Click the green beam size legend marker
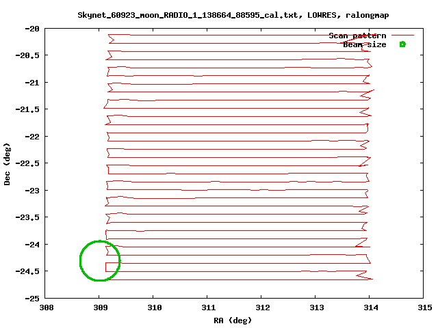The image size is (438, 328). tap(402, 44)
